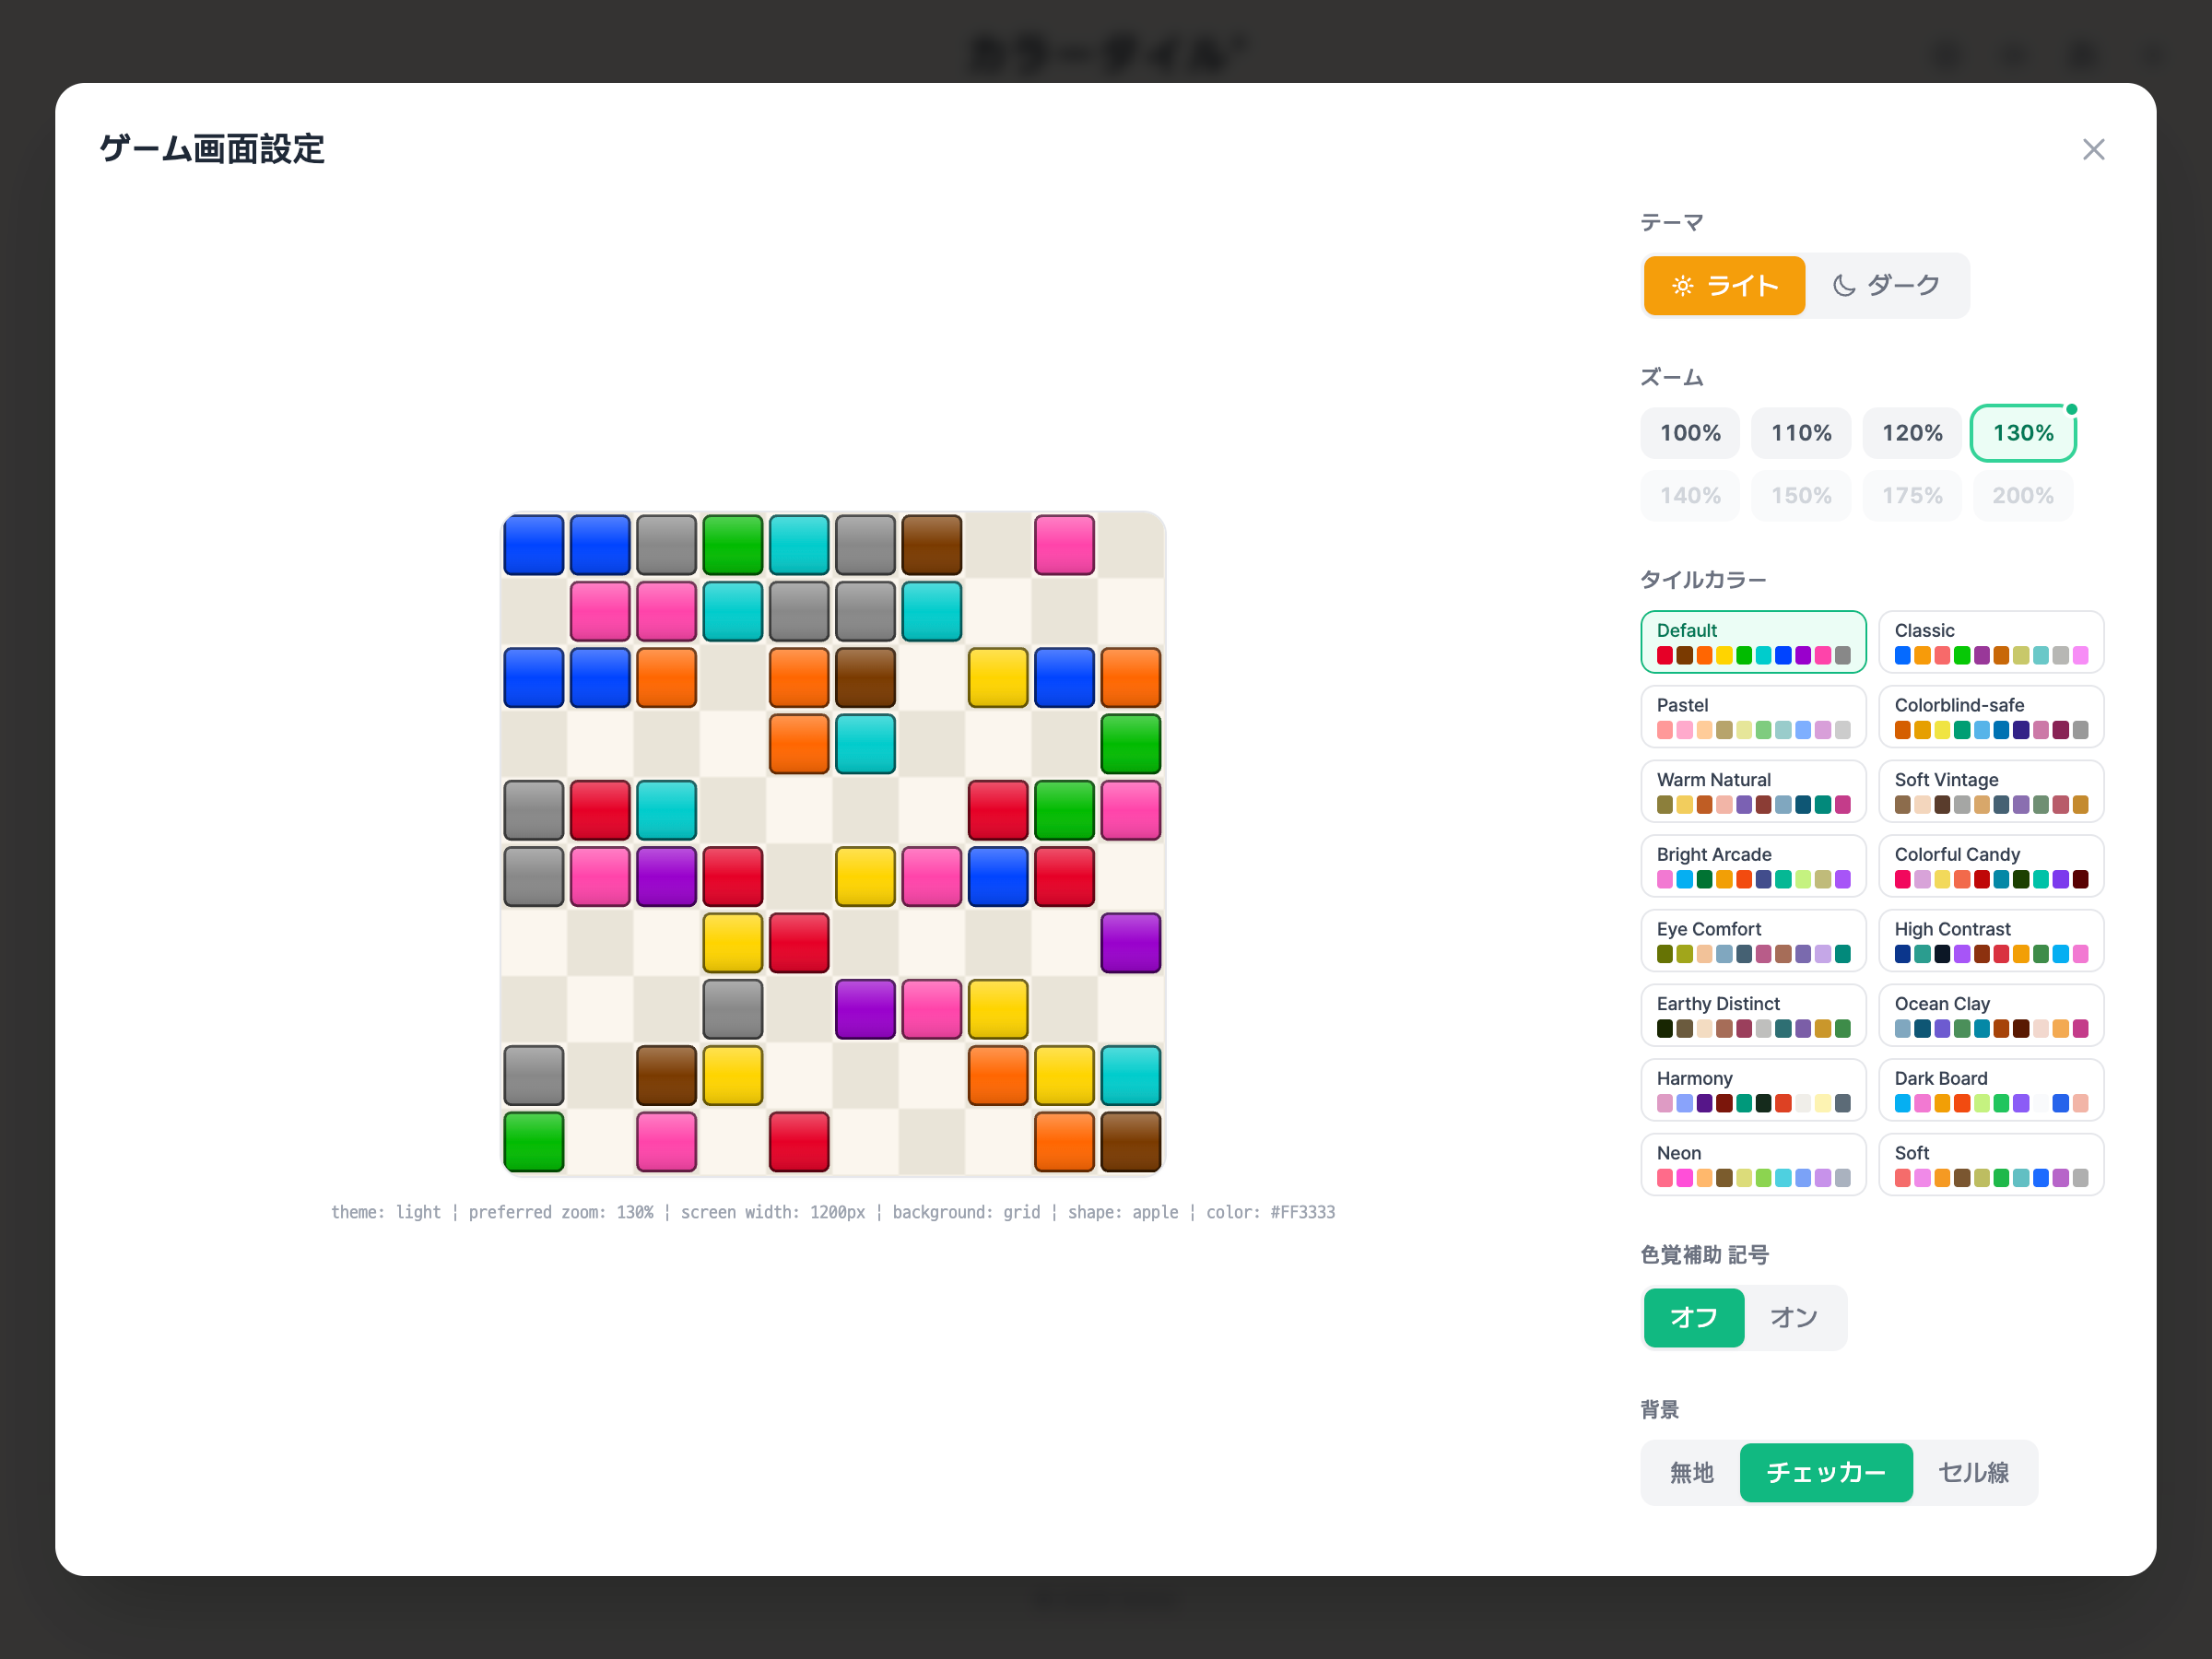Image resolution: width=2212 pixels, height=1659 pixels.
Task: Choose the 150% zoom button
Action: pyautogui.click(x=1801, y=496)
